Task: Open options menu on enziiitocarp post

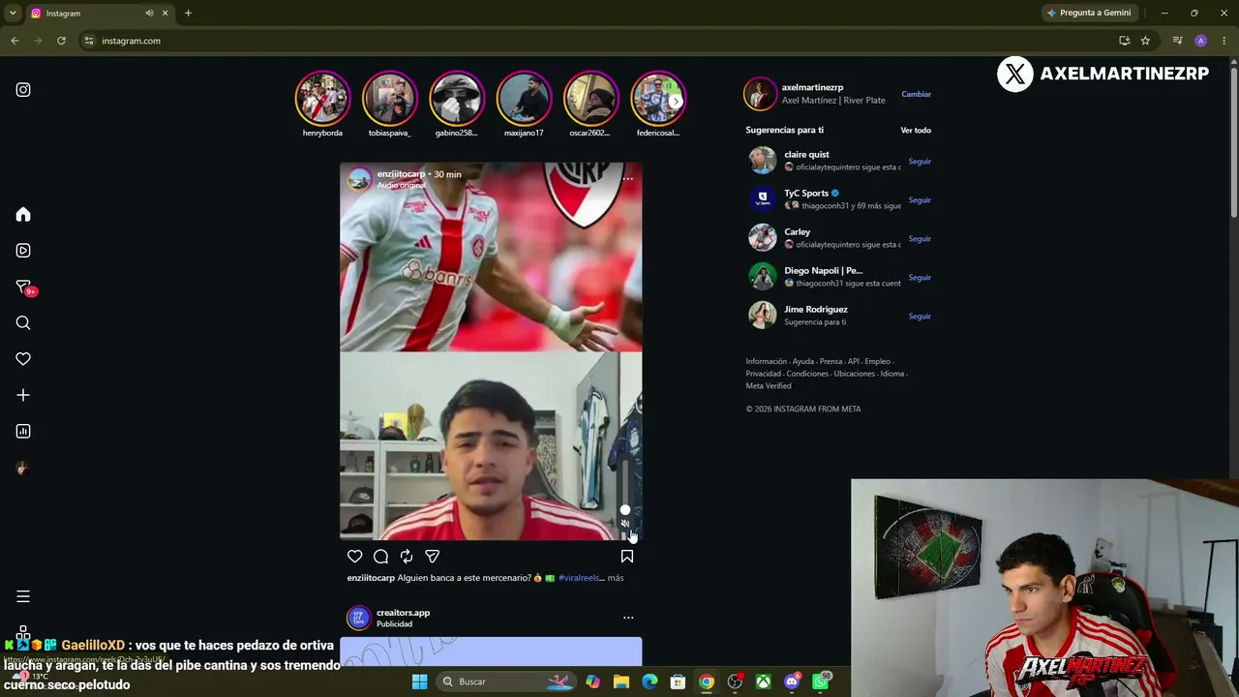Action: [628, 179]
